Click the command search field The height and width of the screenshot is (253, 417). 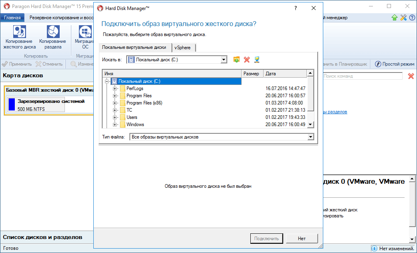pyautogui.click(x=363, y=76)
